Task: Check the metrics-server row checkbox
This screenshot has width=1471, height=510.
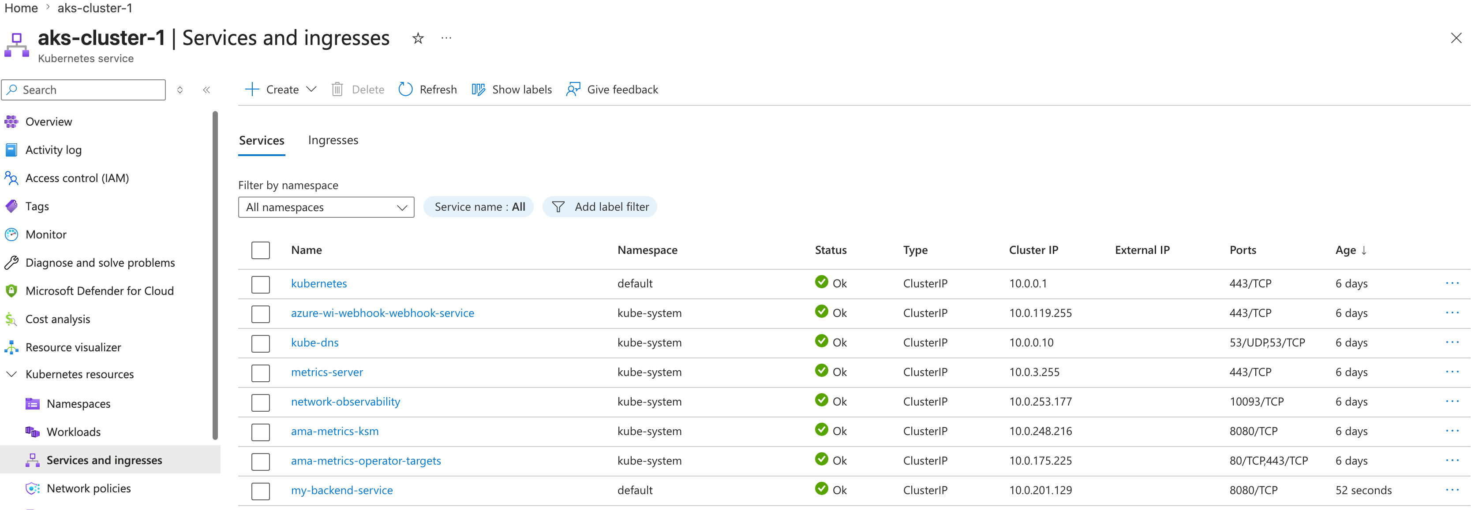Action: pos(260,373)
